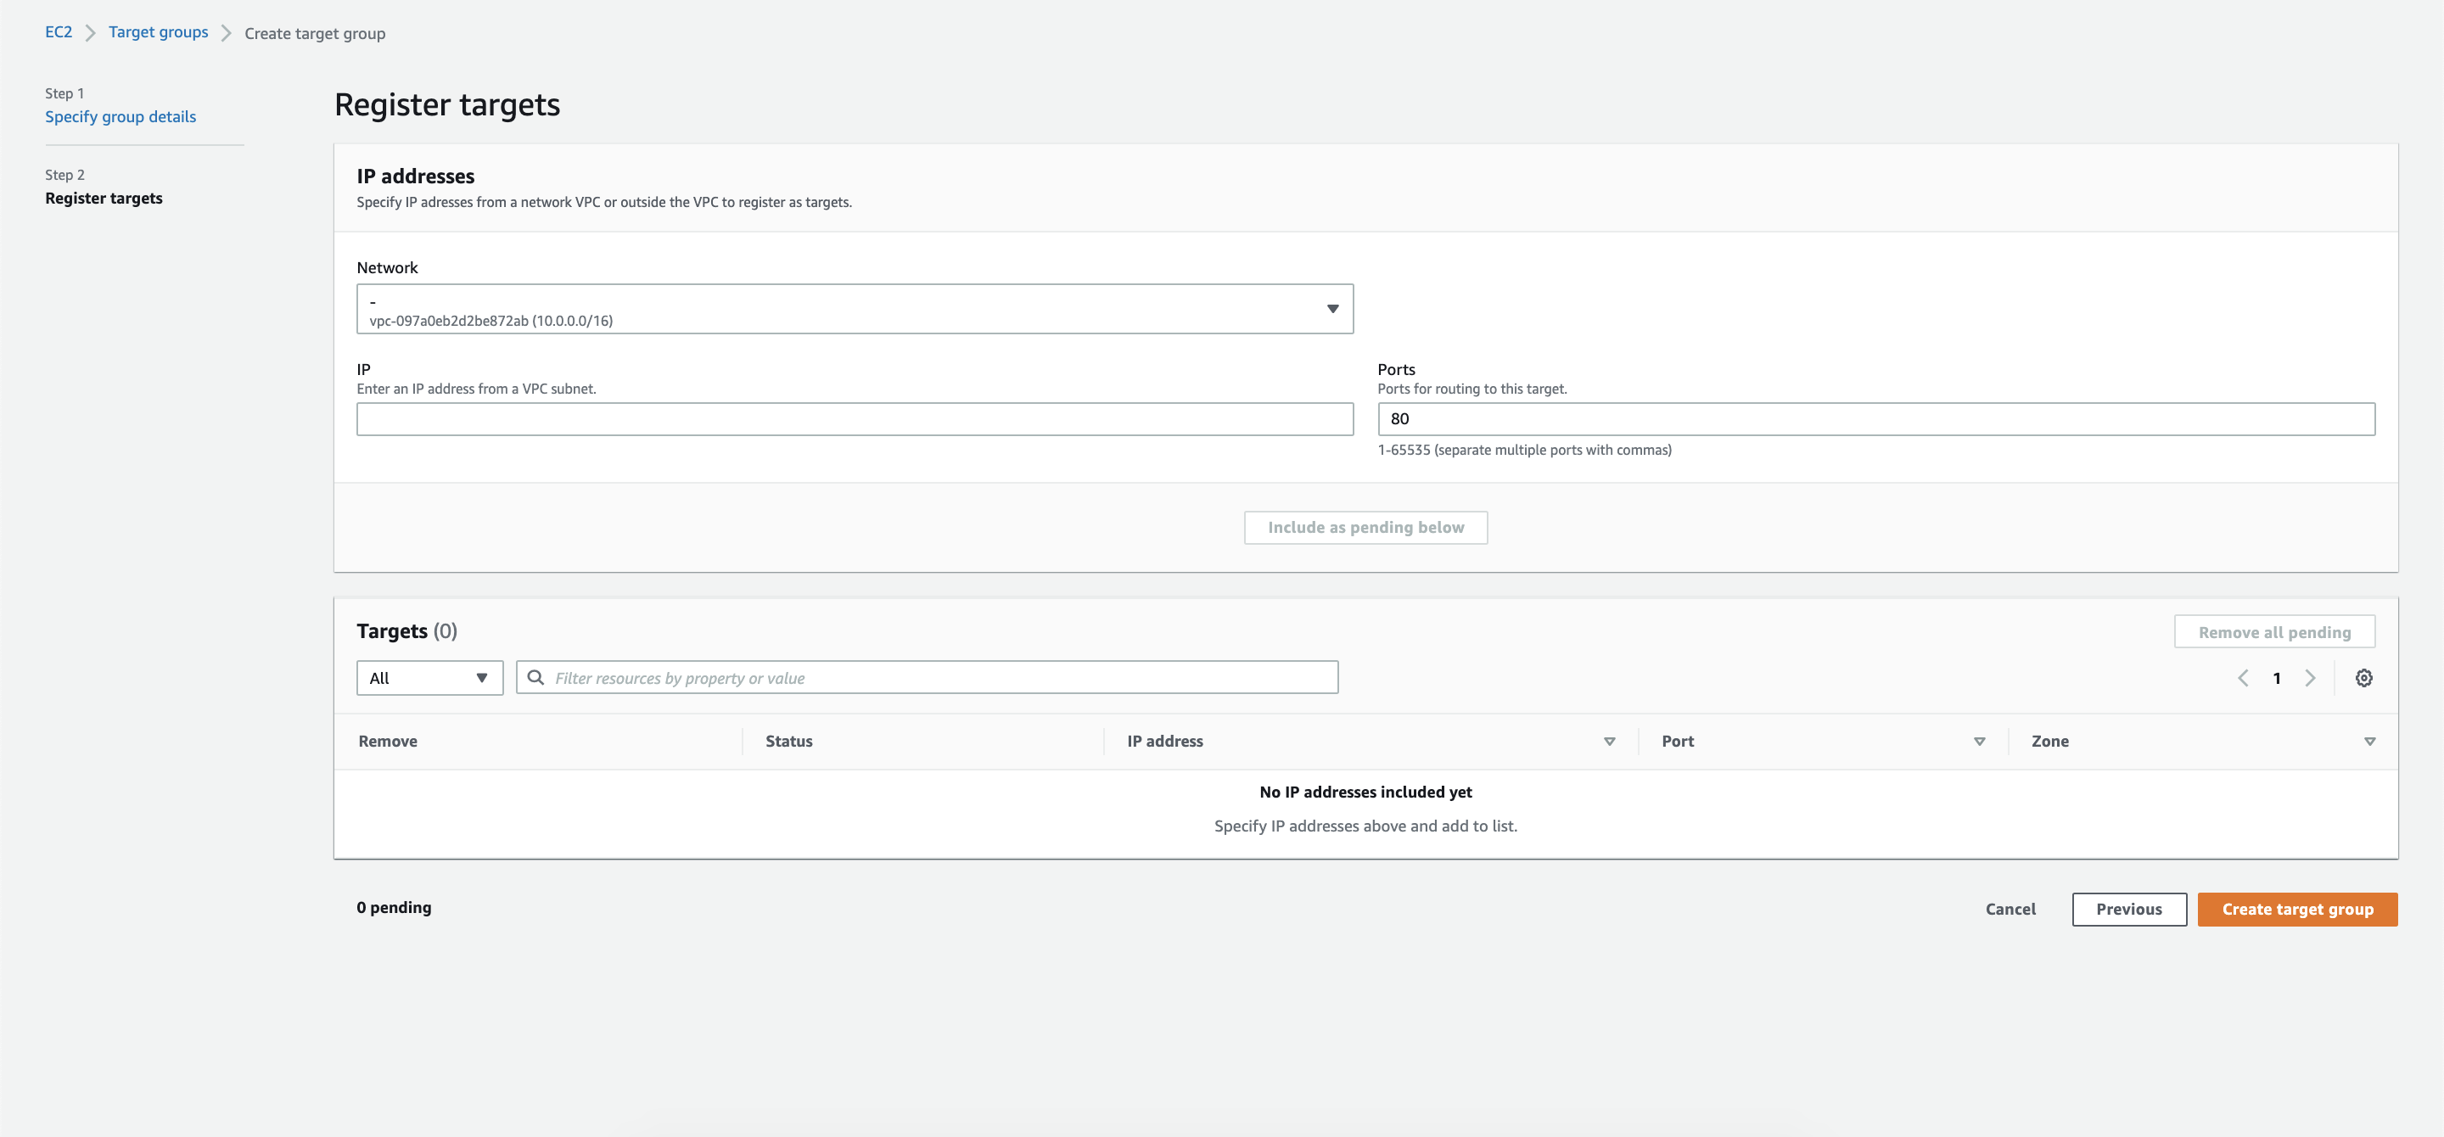Focus the filter resources search box

click(939, 678)
